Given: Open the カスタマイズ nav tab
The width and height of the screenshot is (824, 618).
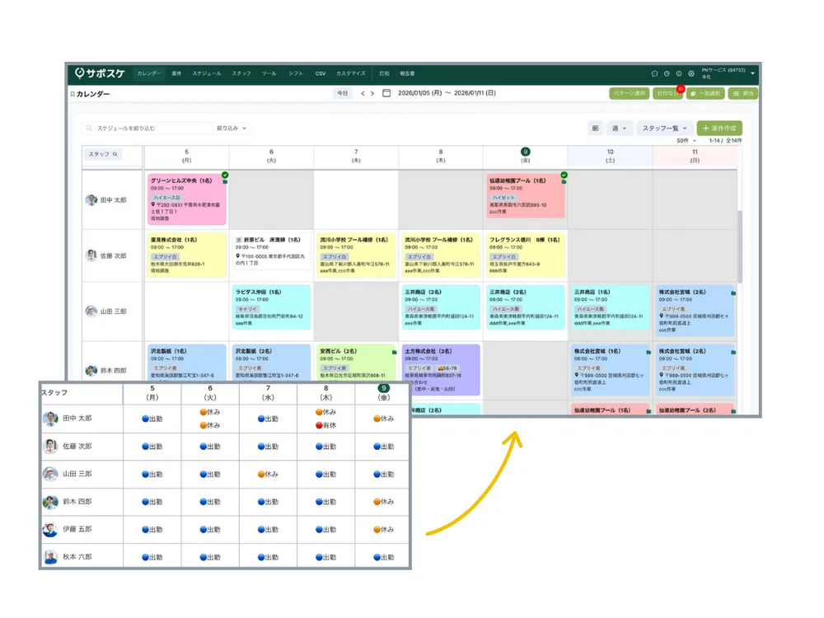Looking at the screenshot, I should (350, 73).
